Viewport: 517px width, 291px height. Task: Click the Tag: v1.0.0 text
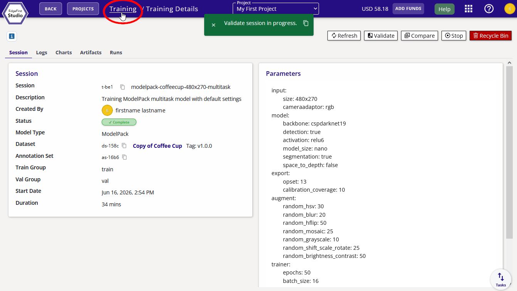pyautogui.click(x=199, y=146)
